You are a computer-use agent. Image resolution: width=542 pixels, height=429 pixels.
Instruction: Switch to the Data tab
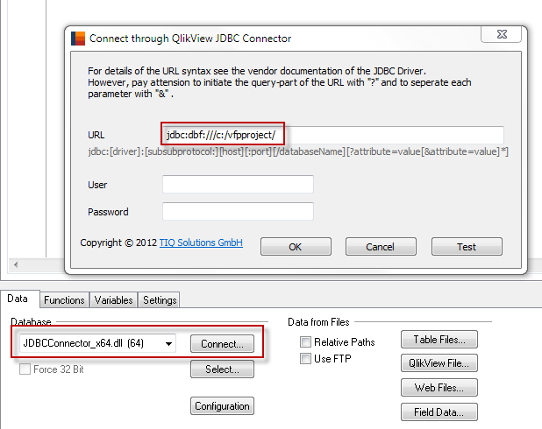pyautogui.click(x=19, y=299)
